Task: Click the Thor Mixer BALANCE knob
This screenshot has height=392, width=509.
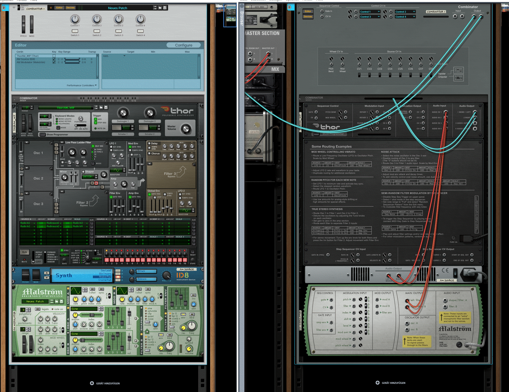Action: (64, 178)
